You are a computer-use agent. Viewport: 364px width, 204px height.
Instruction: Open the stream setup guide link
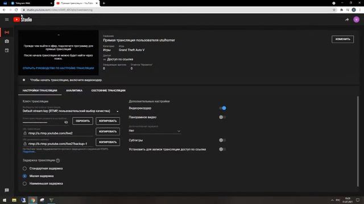click(58, 68)
